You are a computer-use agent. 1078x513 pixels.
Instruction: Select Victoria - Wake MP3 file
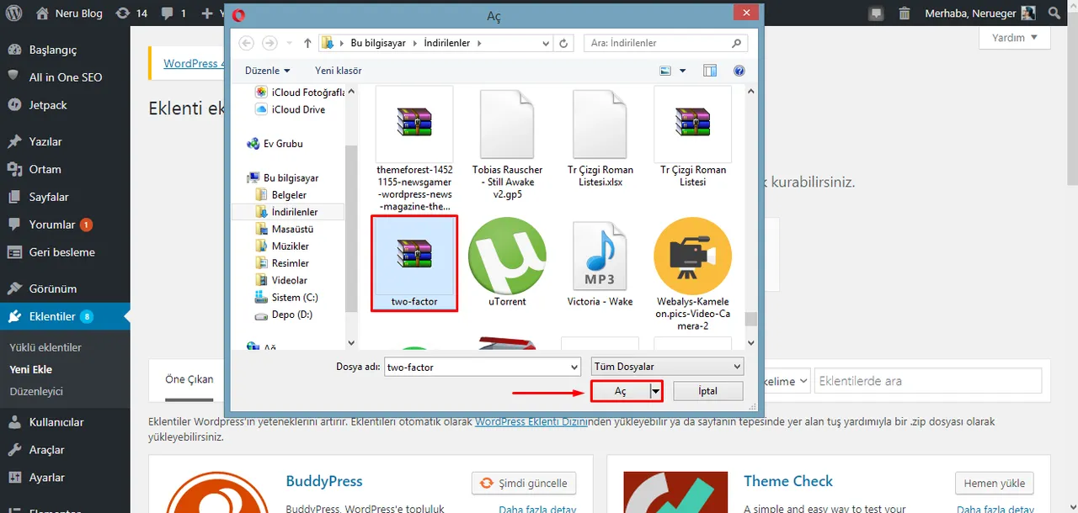[600, 262]
